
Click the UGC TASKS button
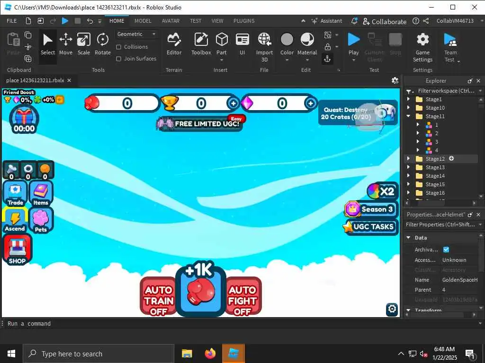click(370, 227)
